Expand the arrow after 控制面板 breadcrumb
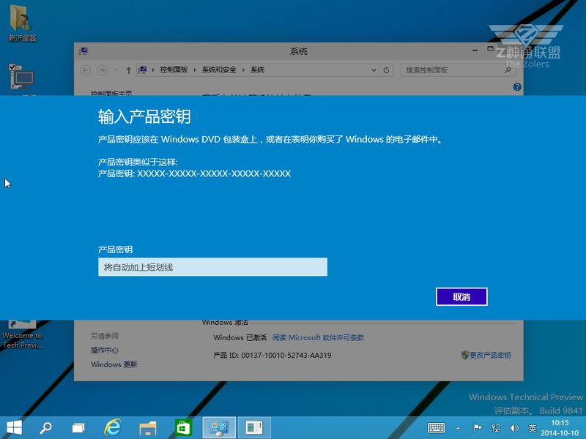The width and height of the screenshot is (586, 439). pos(195,70)
